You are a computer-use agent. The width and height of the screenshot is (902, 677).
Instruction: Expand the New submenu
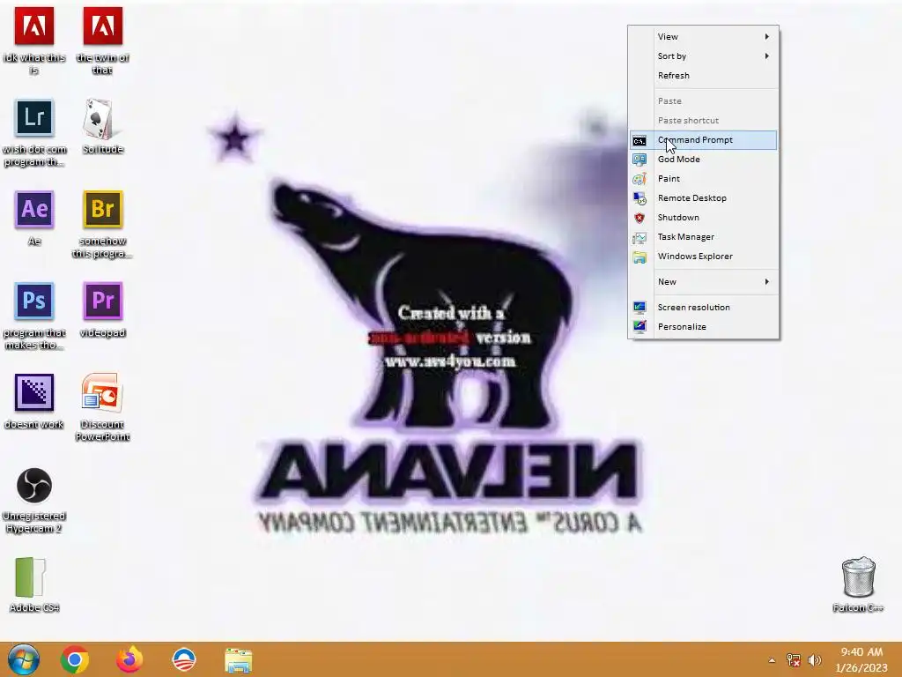tap(703, 281)
